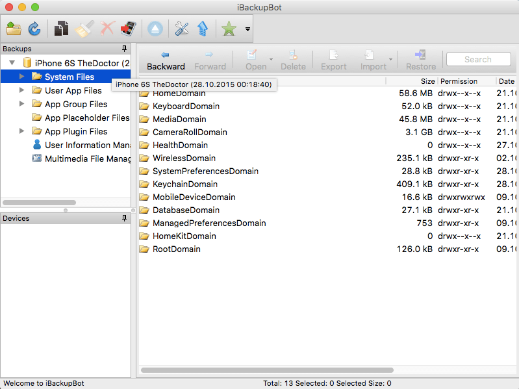
Task: Select System Files in Backups tree
Action: (x=66, y=77)
